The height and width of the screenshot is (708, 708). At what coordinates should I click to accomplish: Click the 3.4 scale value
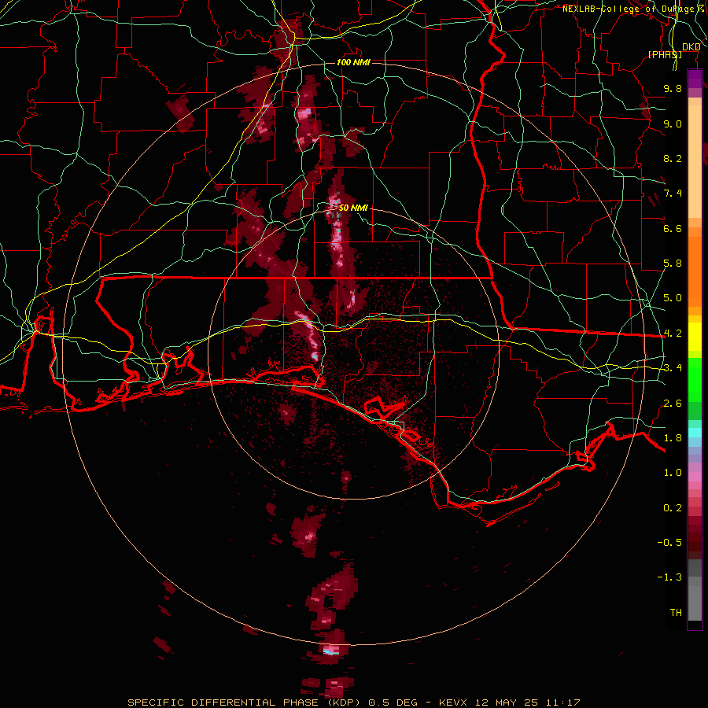click(673, 368)
